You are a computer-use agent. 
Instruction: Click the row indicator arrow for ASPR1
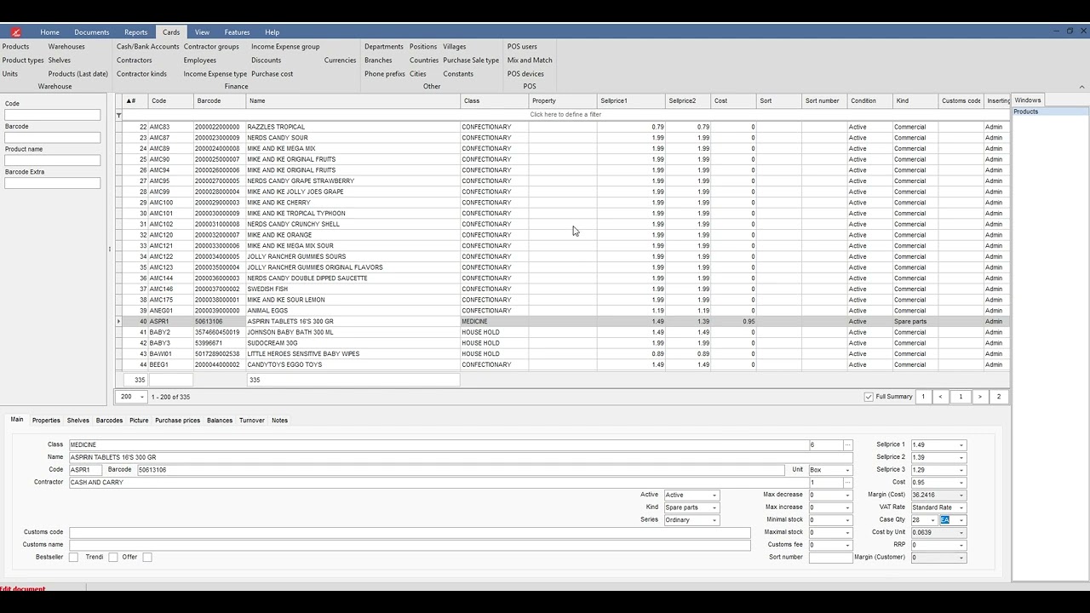tap(119, 322)
